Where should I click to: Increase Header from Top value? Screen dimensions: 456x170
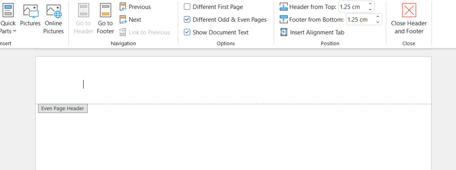[370, 4]
